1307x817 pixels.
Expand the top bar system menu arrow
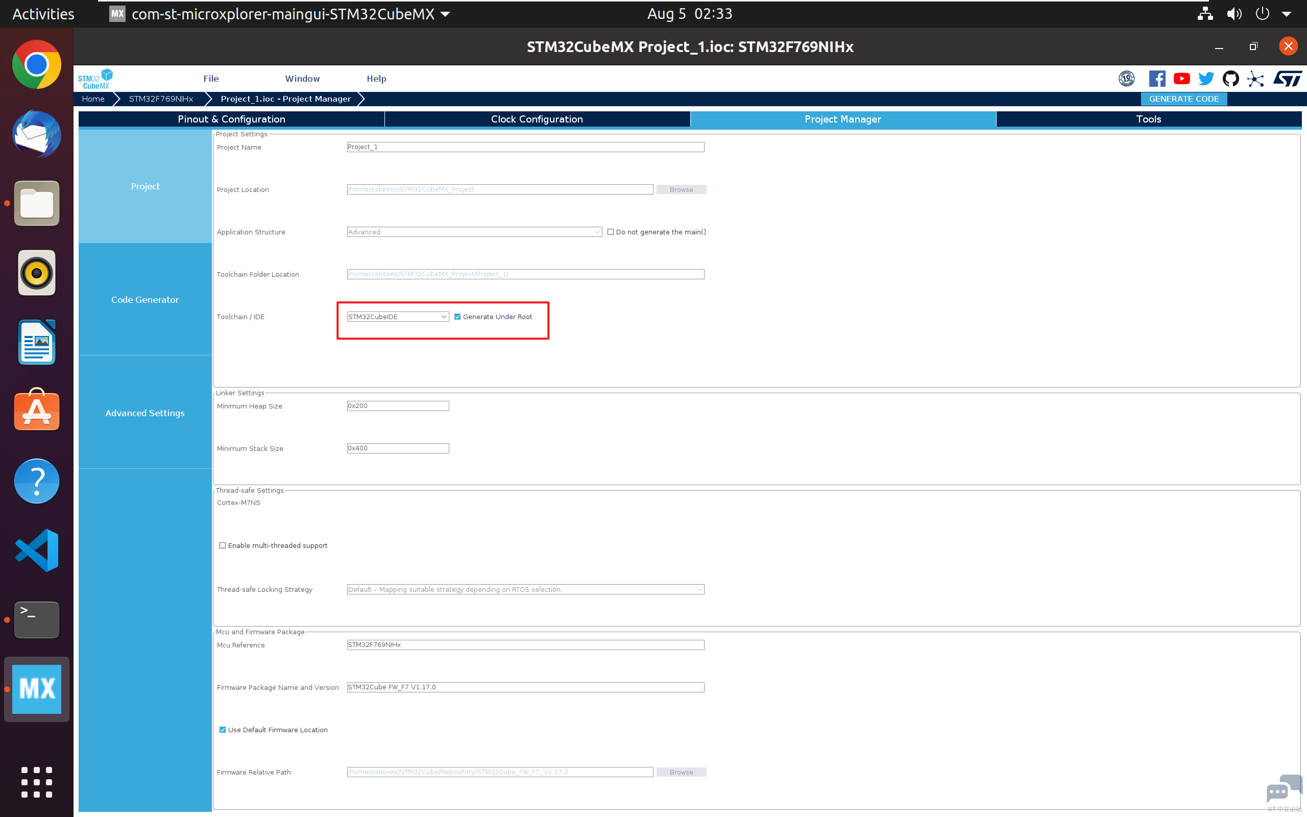(1287, 15)
